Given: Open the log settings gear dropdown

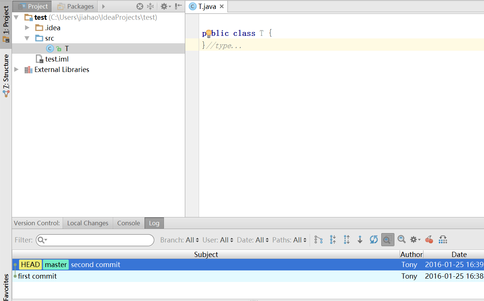Looking at the screenshot, I should (x=415, y=239).
